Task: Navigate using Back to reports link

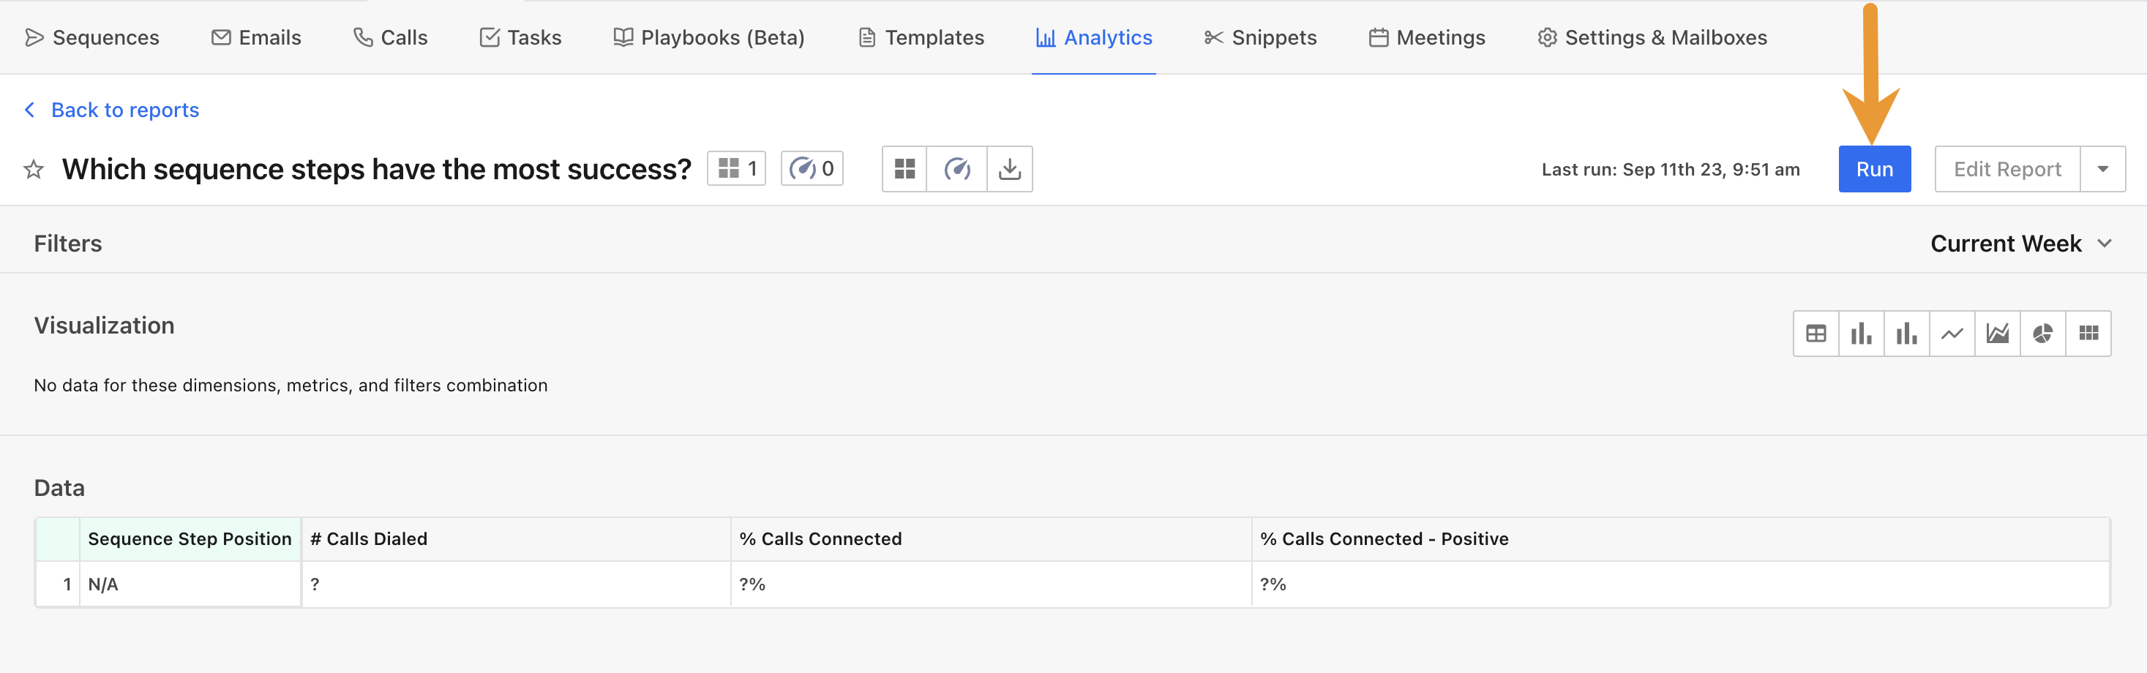Action: coord(124,109)
